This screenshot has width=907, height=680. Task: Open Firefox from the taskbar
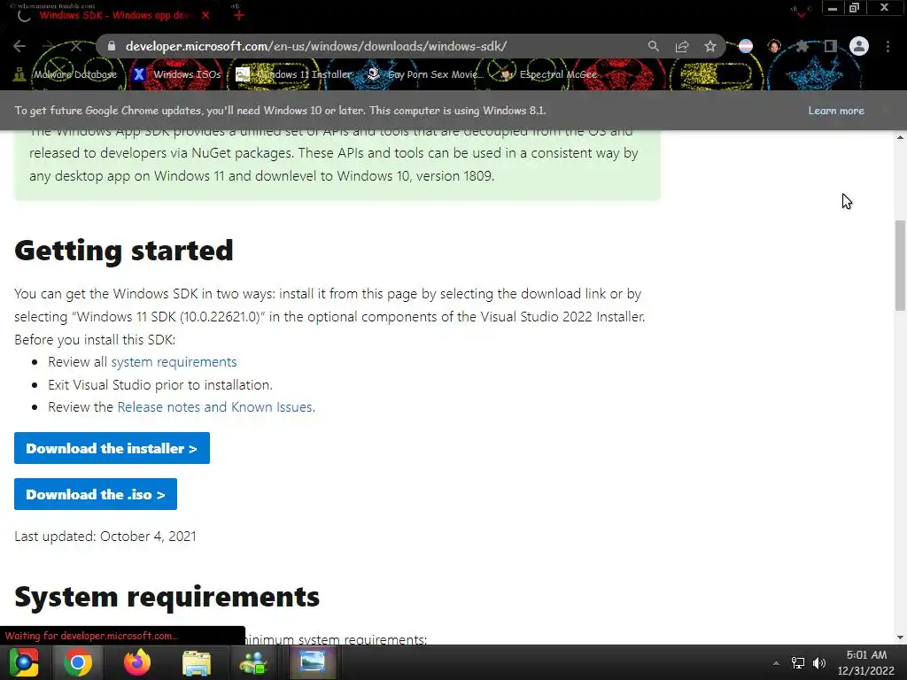(137, 662)
